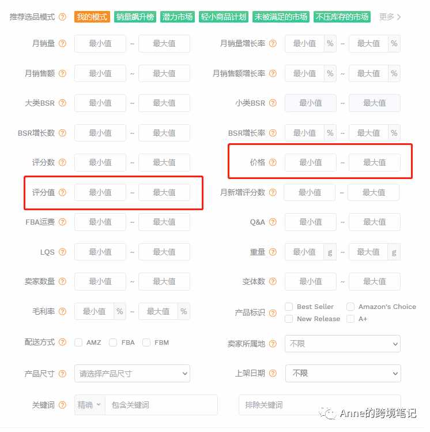430x432 pixels.
Task: Focus the 评分数 maximum value field
Action: pyautogui.click(x=164, y=162)
